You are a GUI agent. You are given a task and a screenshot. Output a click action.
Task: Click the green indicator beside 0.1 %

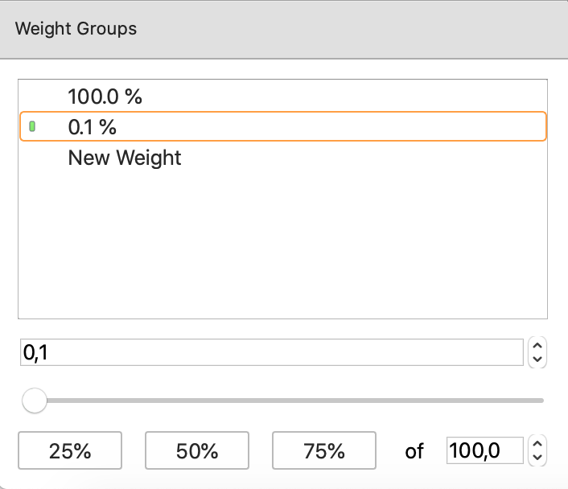(32, 127)
